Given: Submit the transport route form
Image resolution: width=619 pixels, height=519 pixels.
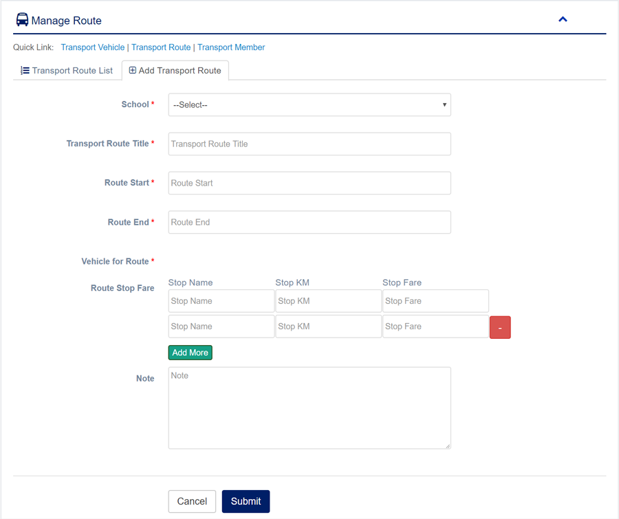Looking at the screenshot, I should [x=246, y=501].
